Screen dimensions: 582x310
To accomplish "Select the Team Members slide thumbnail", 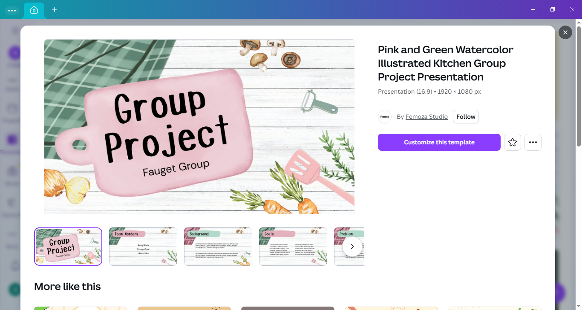I will point(143,247).
